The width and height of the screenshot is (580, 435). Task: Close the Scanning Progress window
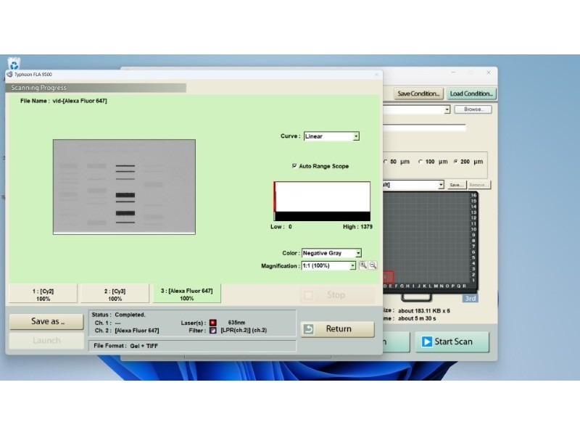click(x=376, y=75)
